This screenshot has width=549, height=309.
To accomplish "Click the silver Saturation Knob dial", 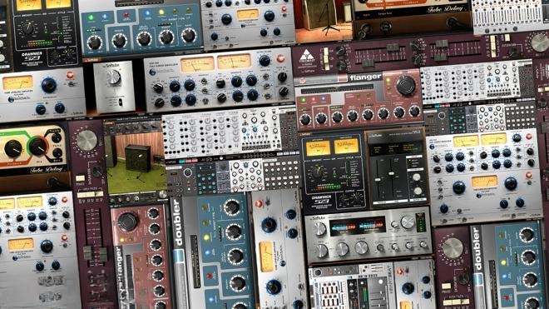I will (113, 77).
